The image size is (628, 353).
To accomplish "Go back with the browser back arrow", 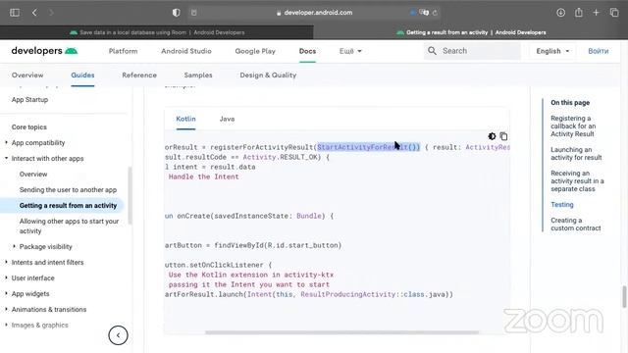I will [x=34, y=13].
